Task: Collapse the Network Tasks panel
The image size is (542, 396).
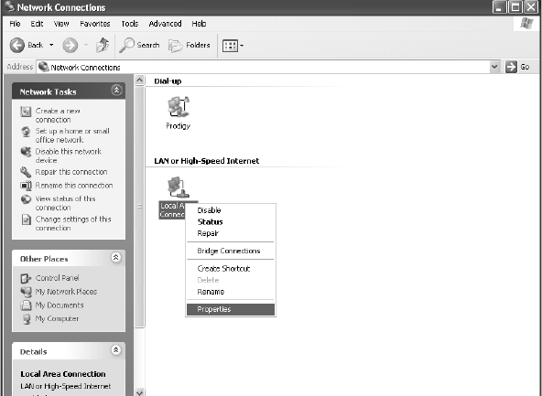Action: tap(116, 91)
